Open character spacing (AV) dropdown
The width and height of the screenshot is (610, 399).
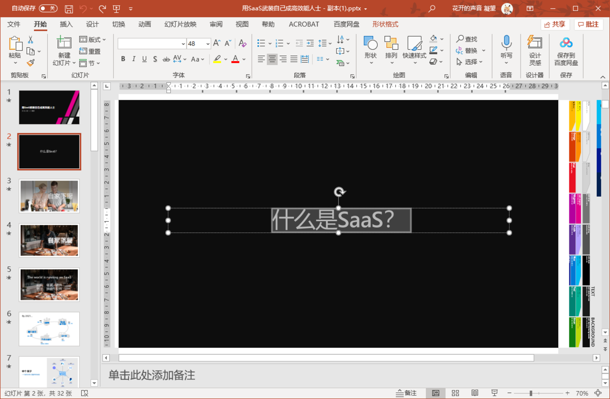coord(180,59)
